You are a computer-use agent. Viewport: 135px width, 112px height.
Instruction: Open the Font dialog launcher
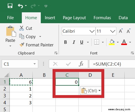tap(132, 53)
